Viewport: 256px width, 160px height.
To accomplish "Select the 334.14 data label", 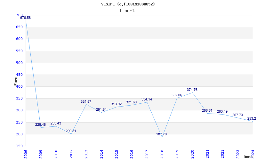I will pos(147,99).
